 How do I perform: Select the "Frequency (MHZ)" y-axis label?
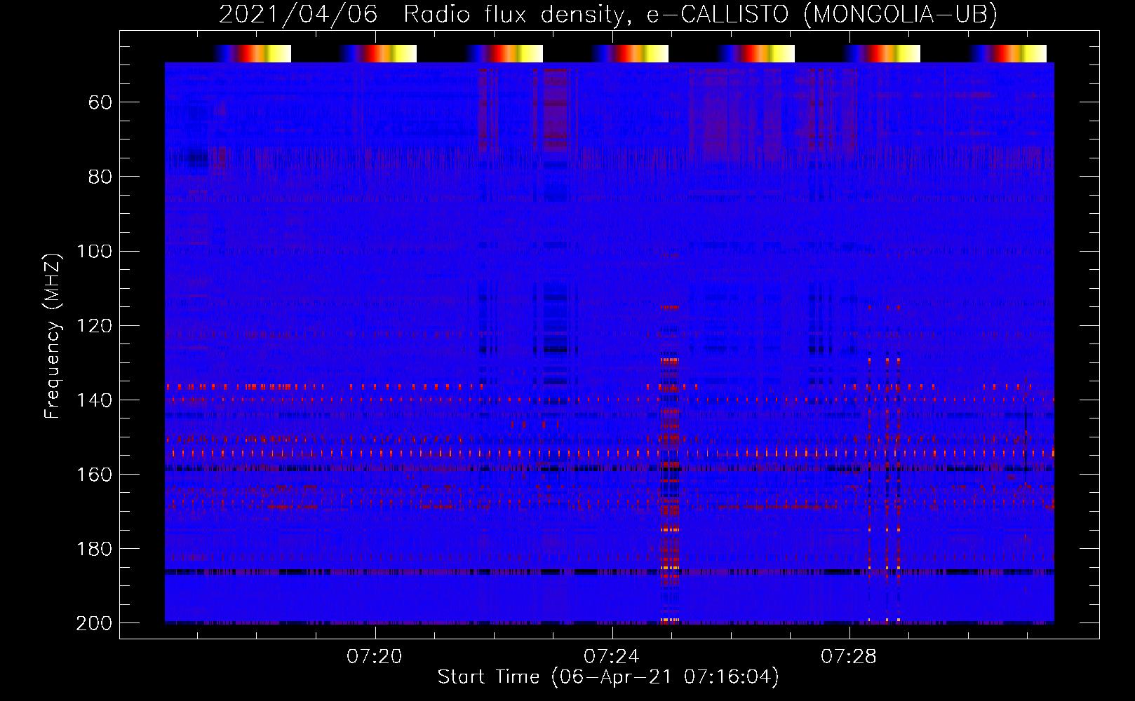(x=53, y=336)
